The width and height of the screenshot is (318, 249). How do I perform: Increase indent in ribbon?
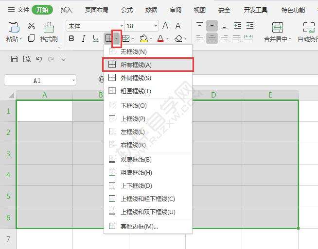pos(250,26)
